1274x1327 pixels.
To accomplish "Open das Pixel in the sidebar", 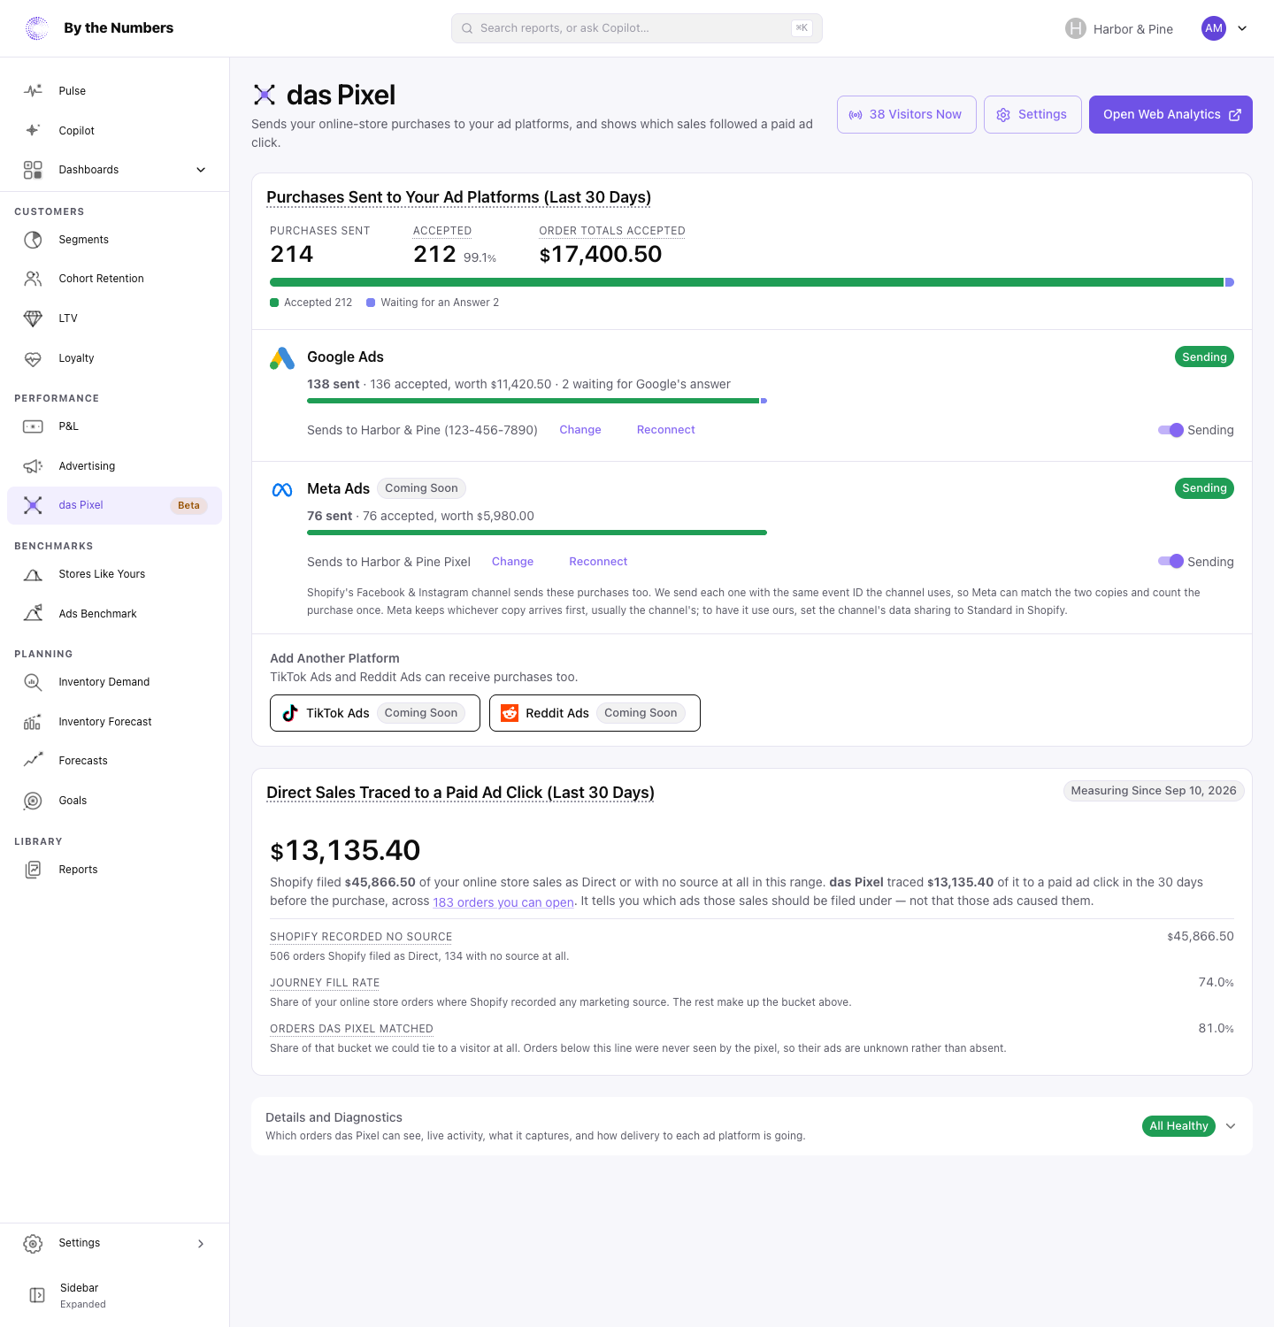I will coord(114,505).
